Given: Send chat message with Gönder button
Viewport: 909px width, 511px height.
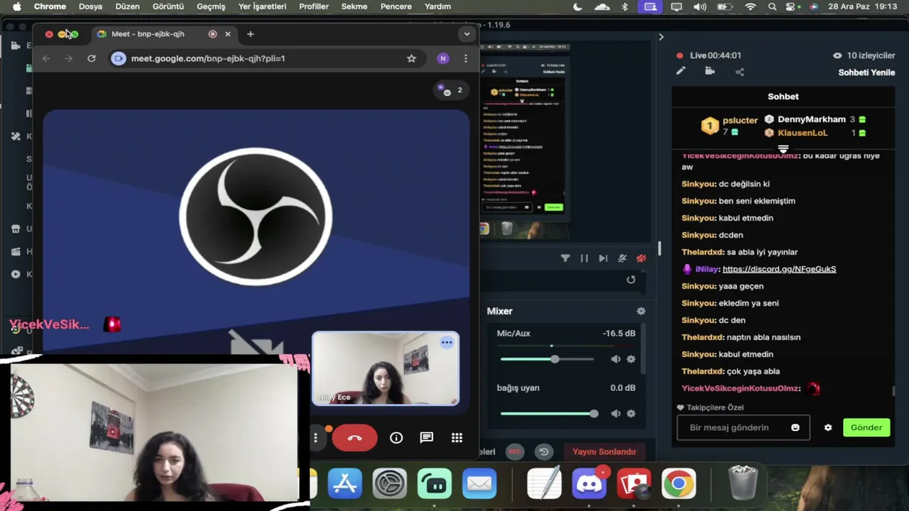Looking at the screenshot, I should click(866, 427).
